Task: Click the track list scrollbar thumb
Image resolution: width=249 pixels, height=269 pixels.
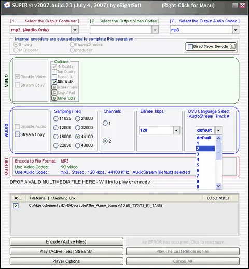Action: tap(218, 151)
